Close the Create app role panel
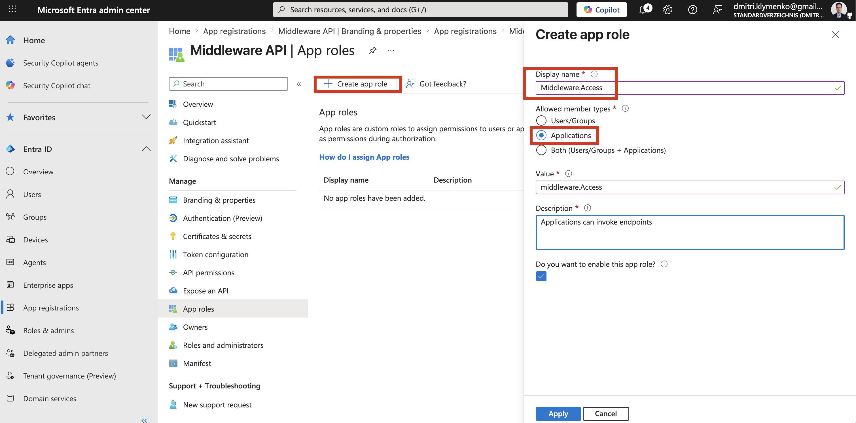Image resolution: width=856 pixels, height=423 pixels. pyautogui.click(x=835, y=35)
